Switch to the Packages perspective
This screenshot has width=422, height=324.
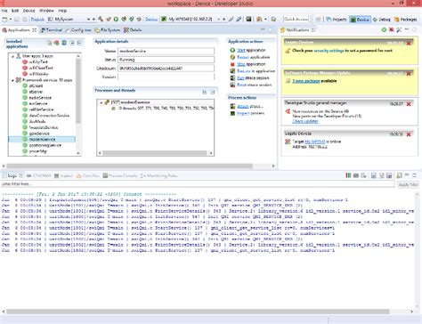coord(405,20)
